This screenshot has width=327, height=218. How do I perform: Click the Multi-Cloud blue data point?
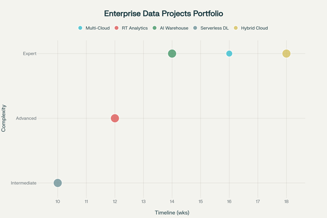tap(229, 54)
